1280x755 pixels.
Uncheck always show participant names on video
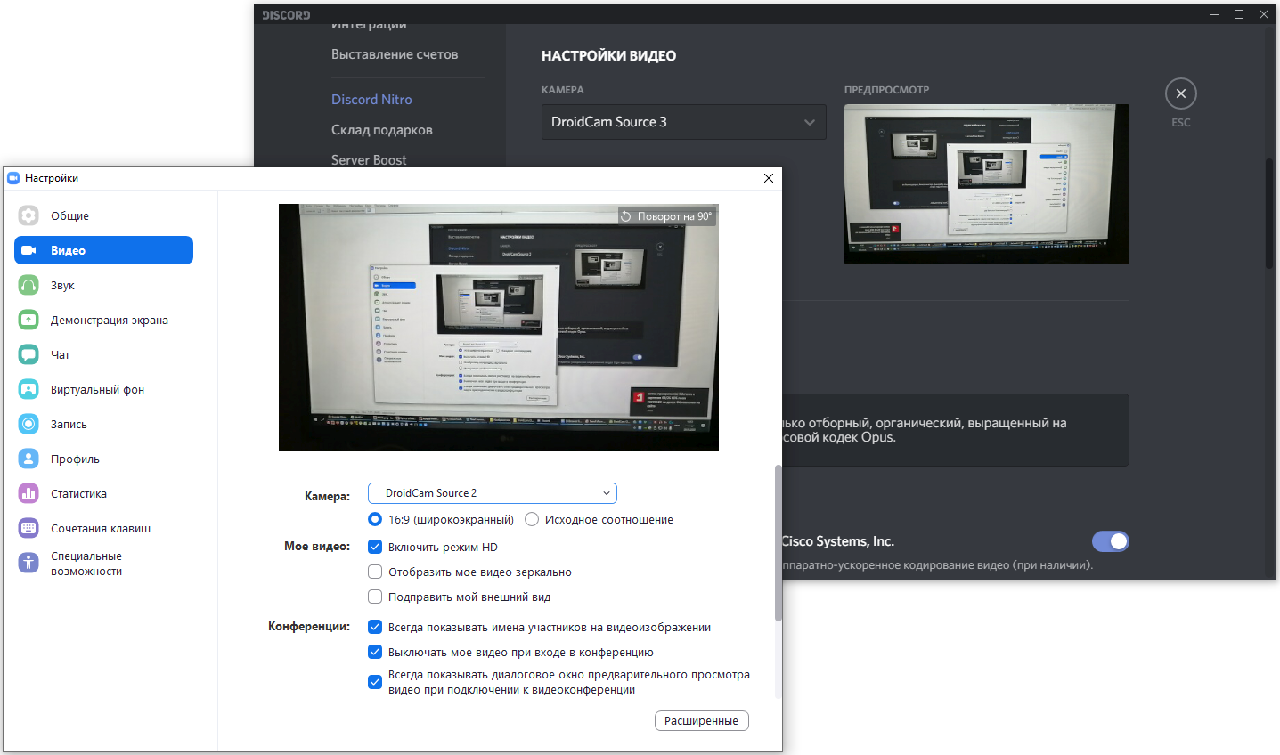pos(375,627)
